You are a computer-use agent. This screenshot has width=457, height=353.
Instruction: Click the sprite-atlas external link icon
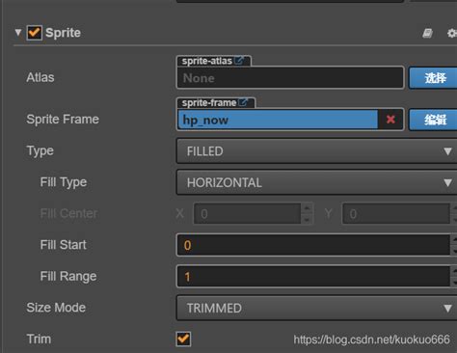[x=239, y=61]
